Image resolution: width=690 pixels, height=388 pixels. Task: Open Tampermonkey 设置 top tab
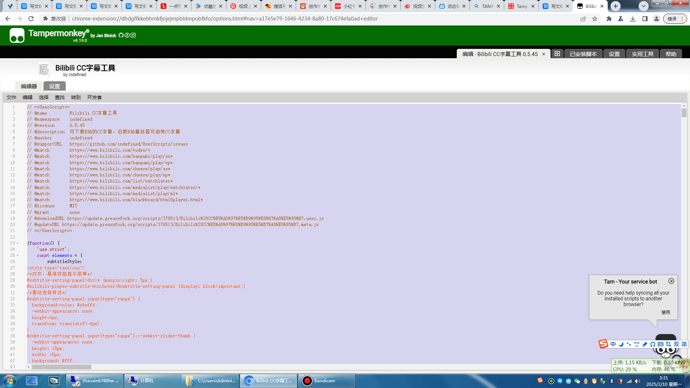click(x=614, y=54)
